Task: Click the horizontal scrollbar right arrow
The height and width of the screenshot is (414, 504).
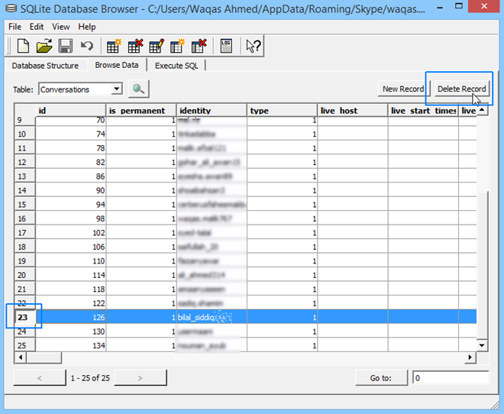Action: pos(470,357)
